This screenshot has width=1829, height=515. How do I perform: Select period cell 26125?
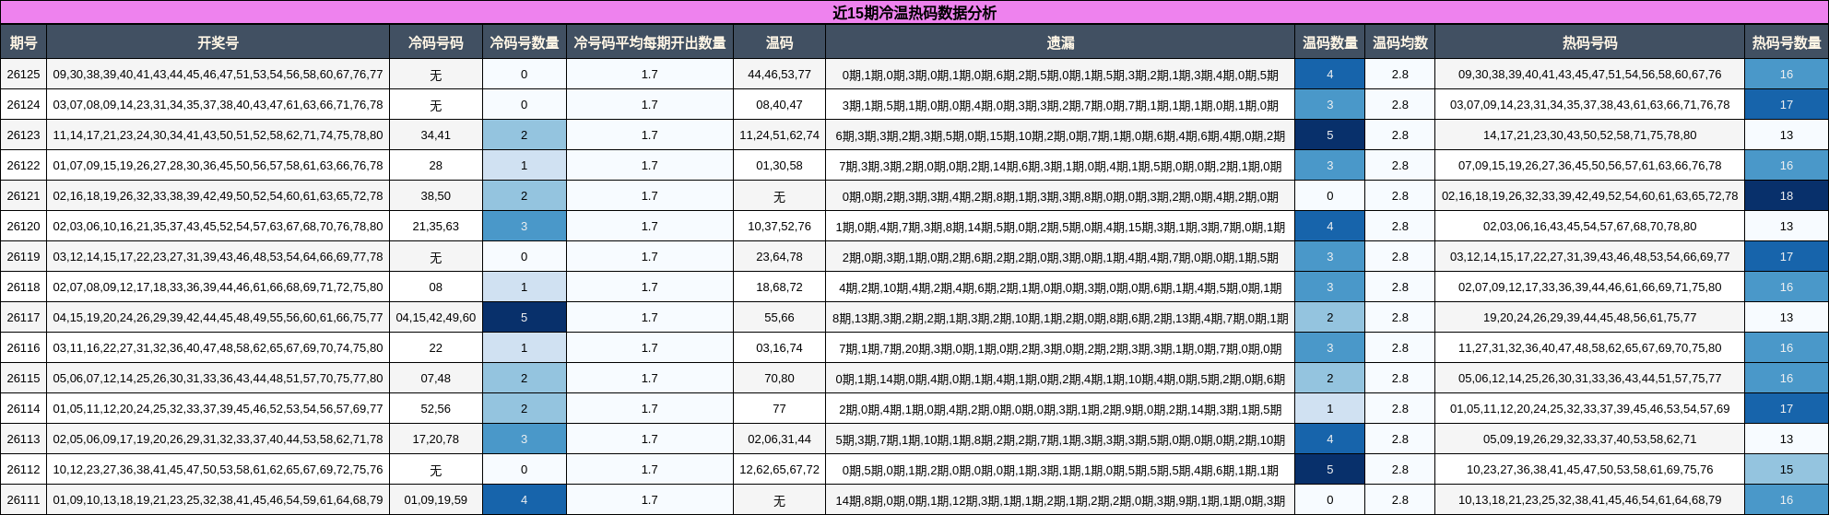(x=23, y=75)
